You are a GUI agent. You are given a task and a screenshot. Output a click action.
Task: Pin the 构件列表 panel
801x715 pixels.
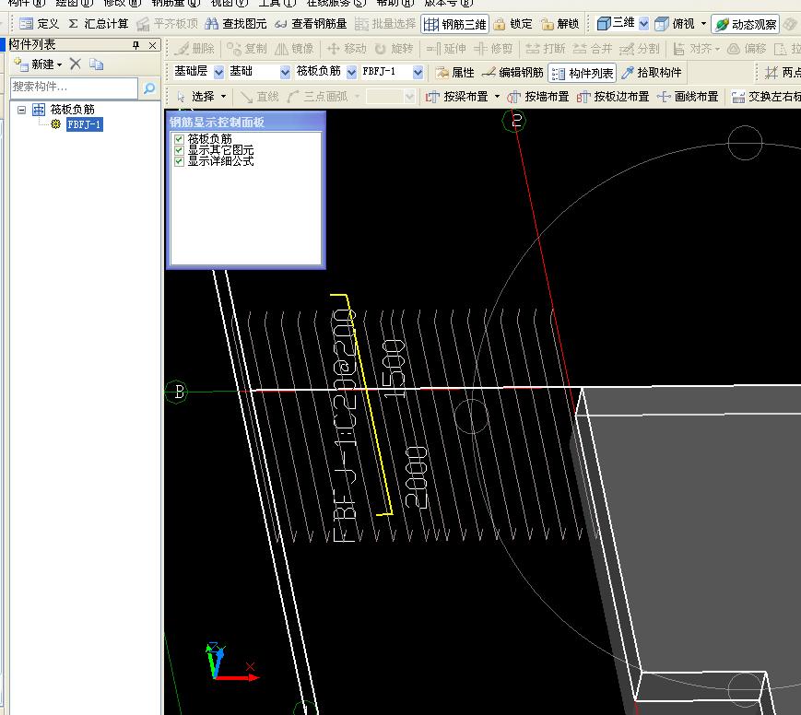pyautogui.click(x=135, y=45)
